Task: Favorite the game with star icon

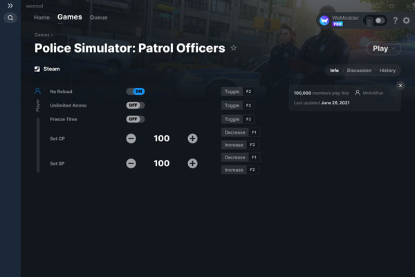Action: pyautogui.click(x=234, y=48)
